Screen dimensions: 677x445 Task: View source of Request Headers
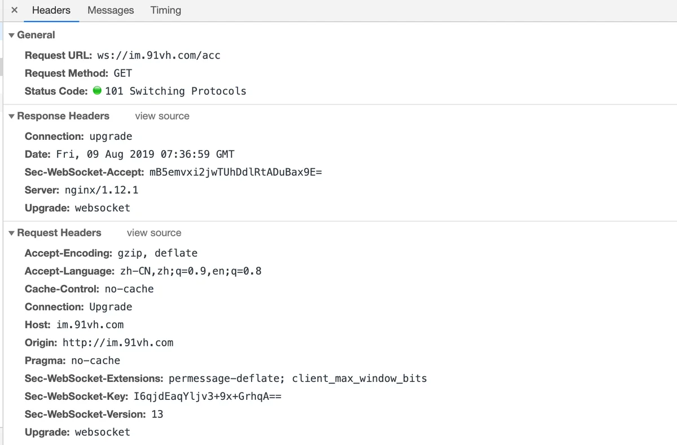pyautogui.click(x=154, y=233)
